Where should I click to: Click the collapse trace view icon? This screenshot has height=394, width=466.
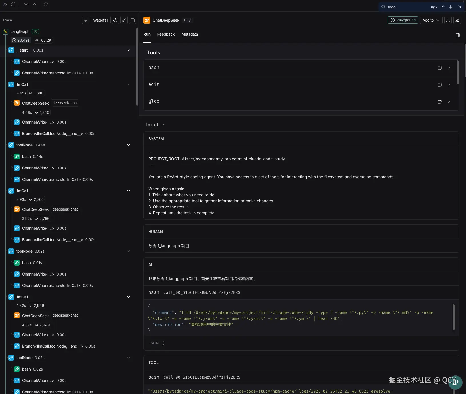coord(124,20)
